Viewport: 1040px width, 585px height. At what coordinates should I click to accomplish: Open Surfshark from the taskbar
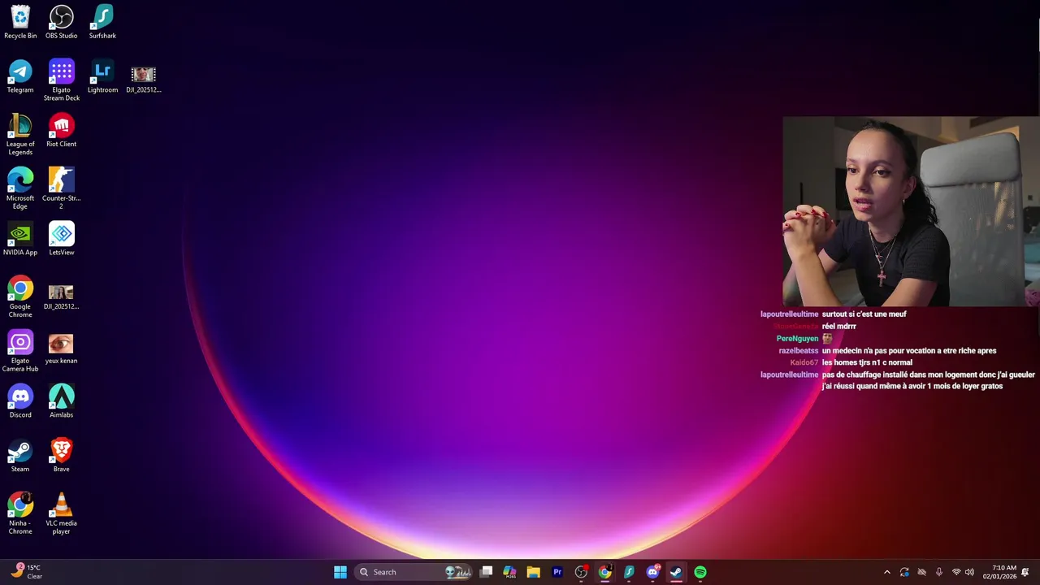(x=629, y=572)
